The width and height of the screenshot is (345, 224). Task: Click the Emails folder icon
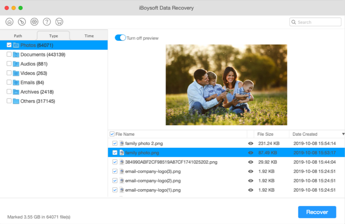pyautogui.click(x=16, y=83)
